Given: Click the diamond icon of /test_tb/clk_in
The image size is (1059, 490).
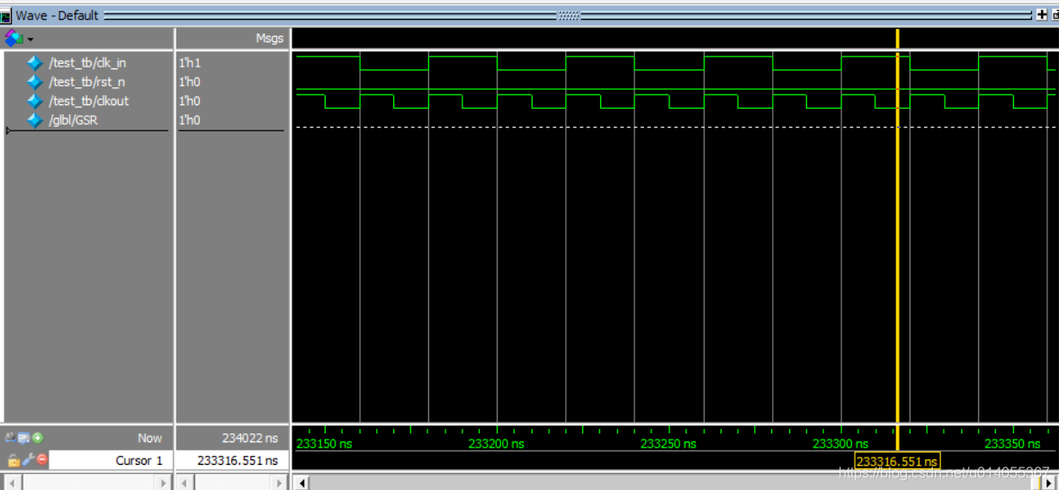Looking at the screenshot, I should click(x=34, y=64).
